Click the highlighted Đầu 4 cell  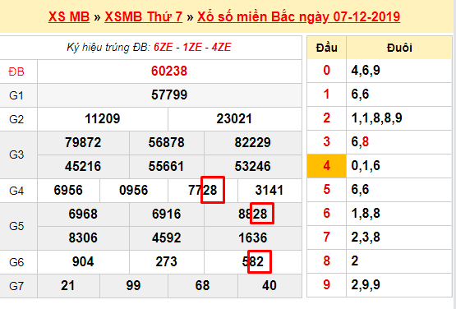click(x=326, y=166)
